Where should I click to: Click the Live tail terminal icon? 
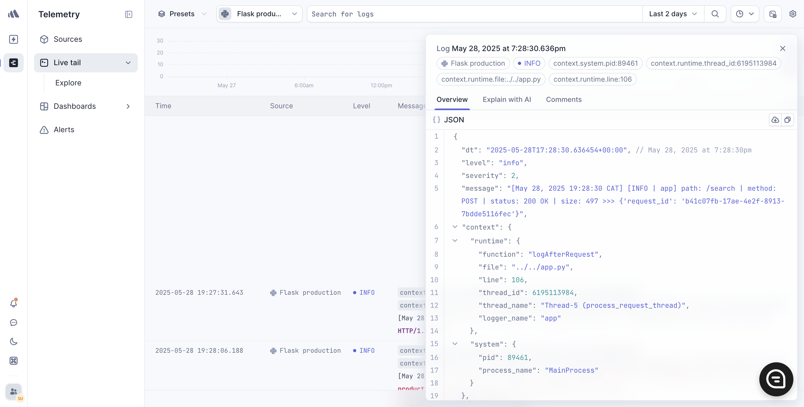pos(44,63)
